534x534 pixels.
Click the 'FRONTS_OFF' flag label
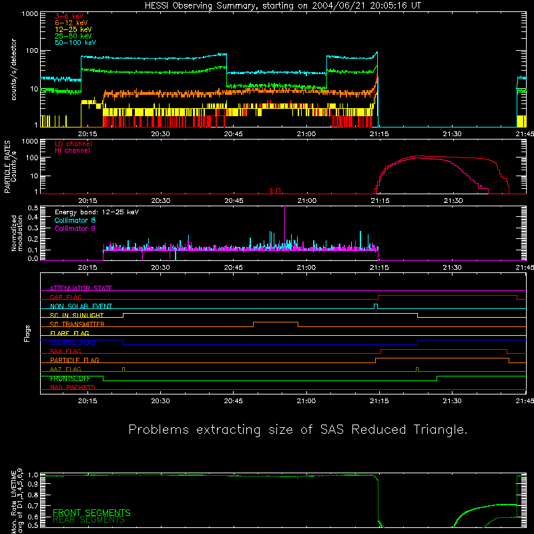[70, 378]
